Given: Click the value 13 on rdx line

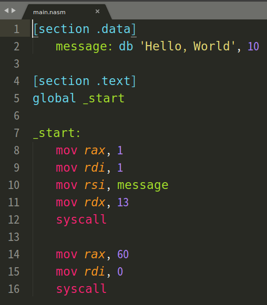Looking at the screenshot, I should pyautogui.click(x=123, y=202).
